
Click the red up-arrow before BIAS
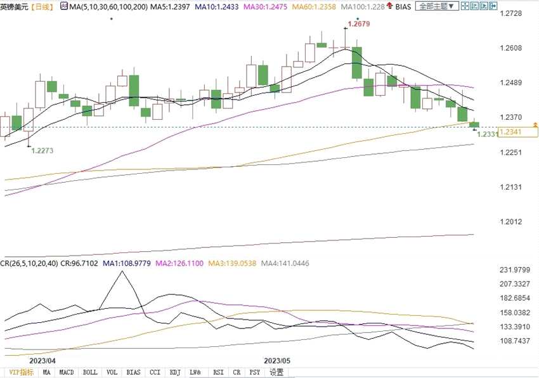coord(390,6)
